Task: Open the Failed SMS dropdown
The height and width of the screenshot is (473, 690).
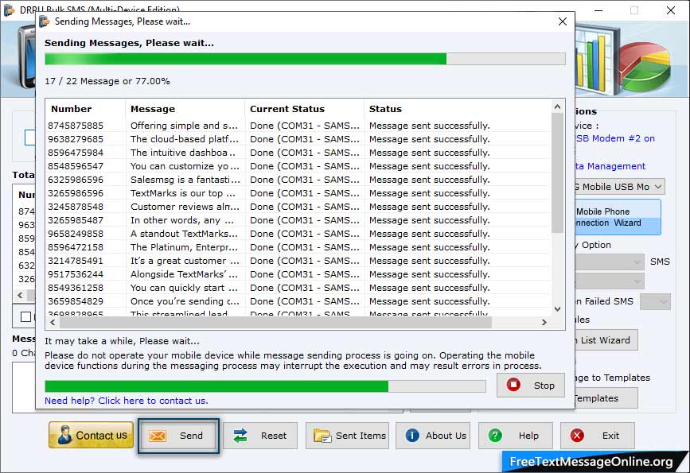Action: click(x=655, y=301)
